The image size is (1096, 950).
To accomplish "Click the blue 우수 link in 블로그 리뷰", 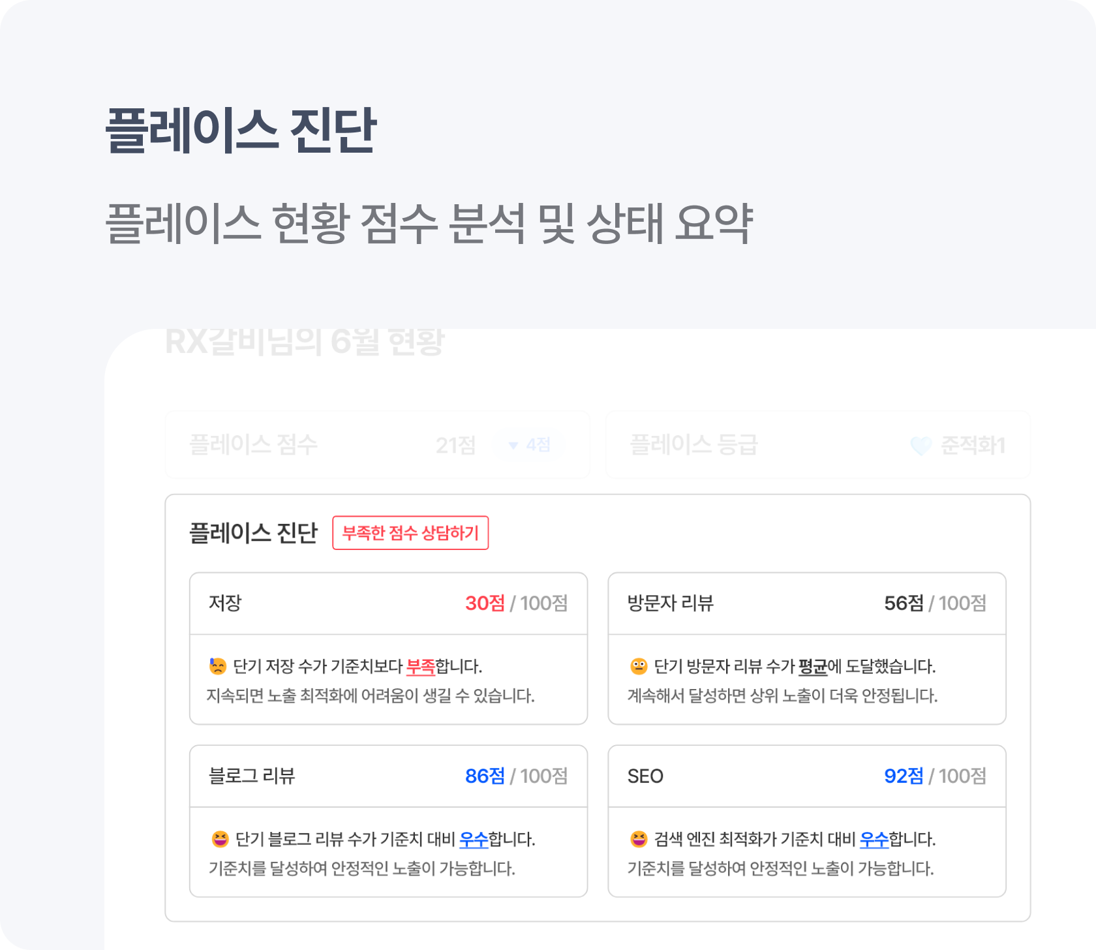I will tap(474, 840).
